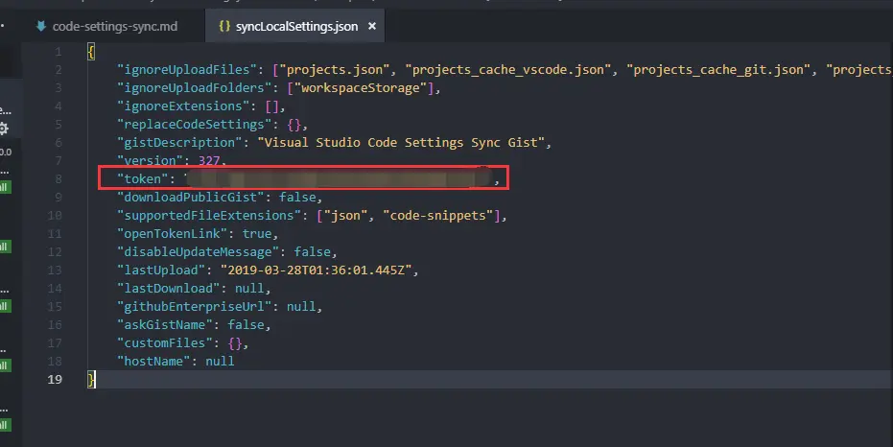Click line number 19 in the gutter

pyautogui.click(x=55, y=379)
